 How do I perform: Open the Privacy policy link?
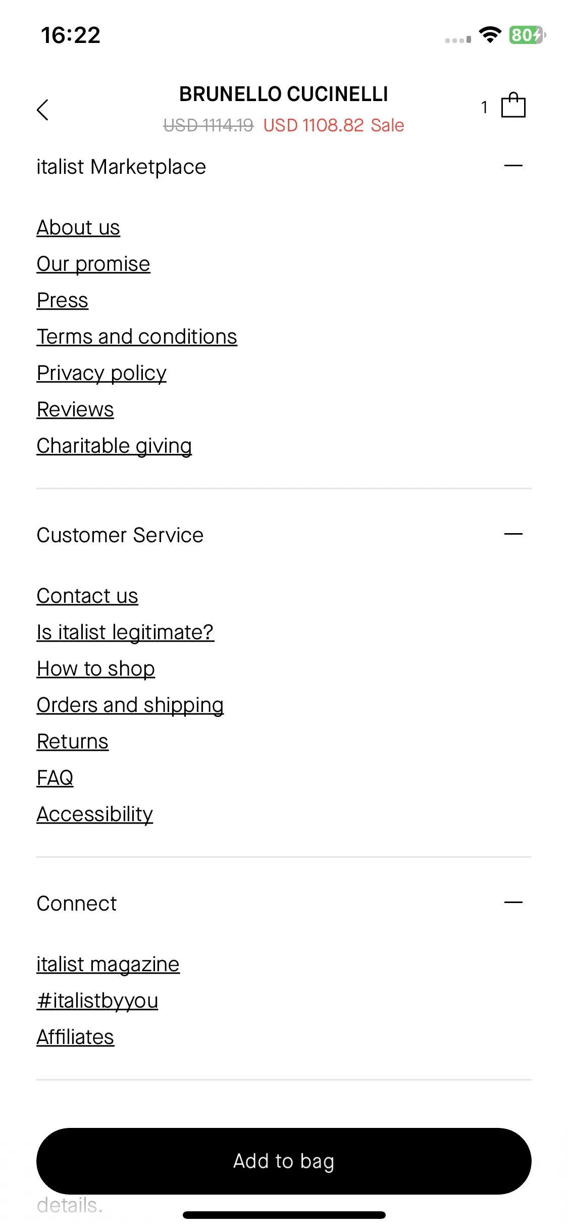click(x=101, y=373)
